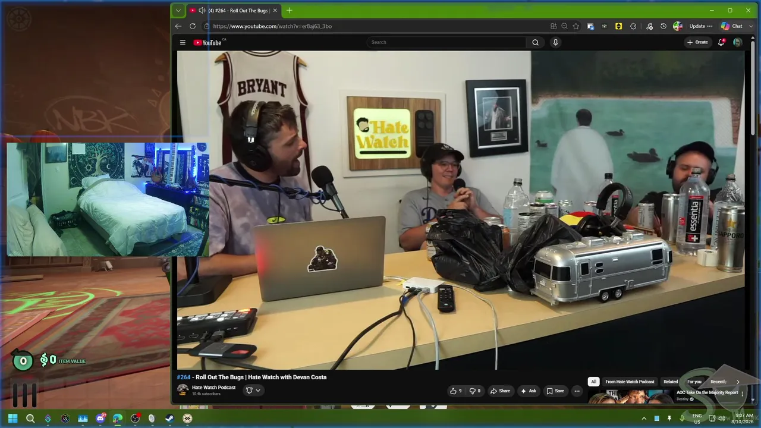Show more chips with right arrow
Viewport: 761px width, 428px height.
click(x=738, y=382)
